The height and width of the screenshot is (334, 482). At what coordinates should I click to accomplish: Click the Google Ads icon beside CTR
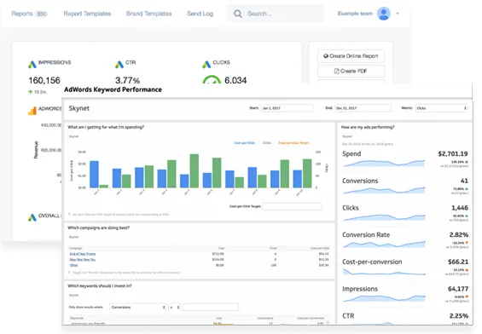(119, 64)
